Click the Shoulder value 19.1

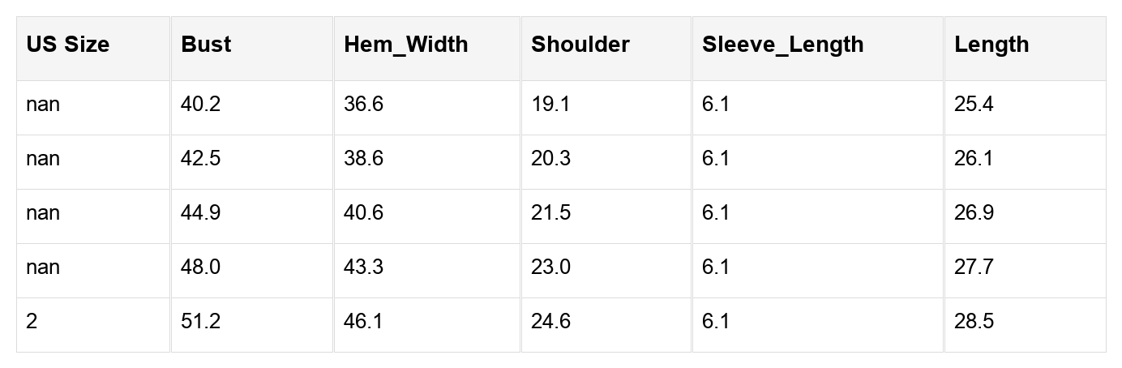[x=550, y=105]
